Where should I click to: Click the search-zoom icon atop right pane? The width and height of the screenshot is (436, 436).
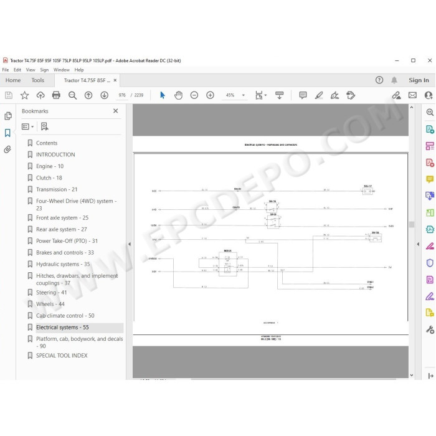tap(430, 112)
